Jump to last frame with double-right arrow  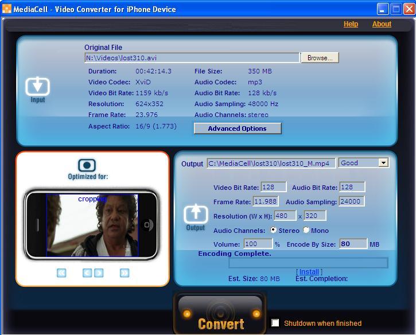click(x=125, y=272)
